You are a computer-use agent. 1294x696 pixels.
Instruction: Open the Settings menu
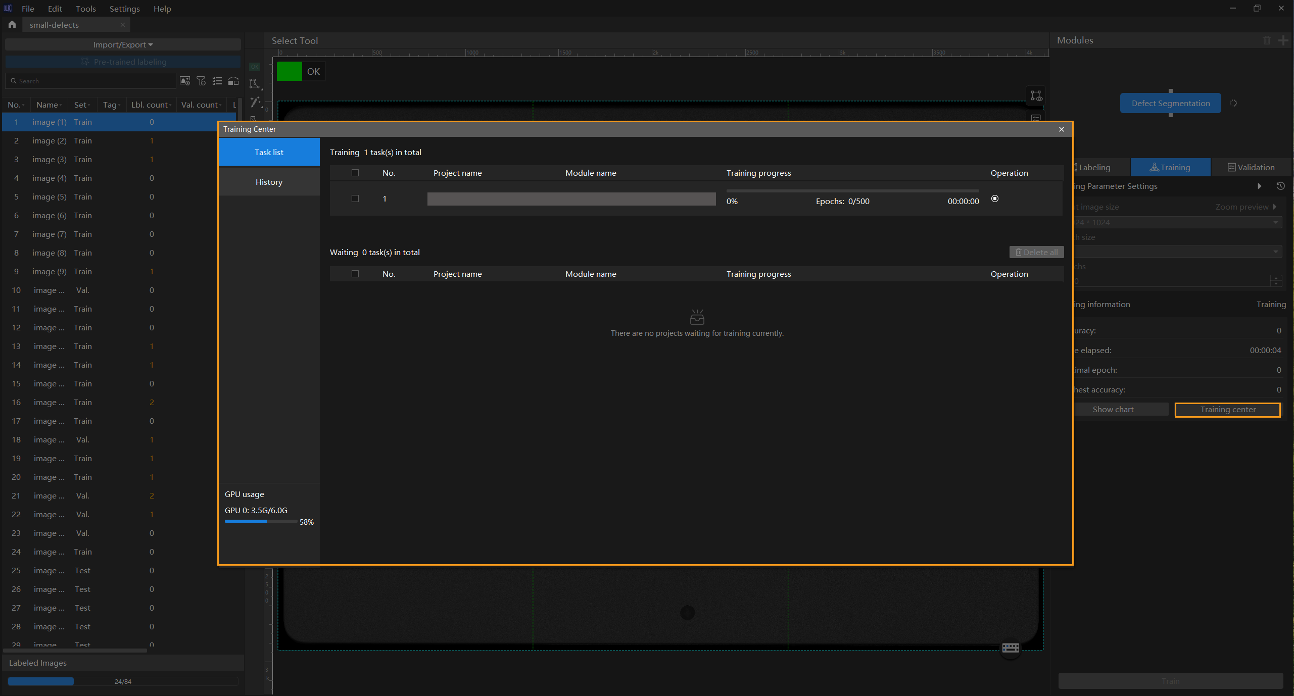(x=124, y=9)
